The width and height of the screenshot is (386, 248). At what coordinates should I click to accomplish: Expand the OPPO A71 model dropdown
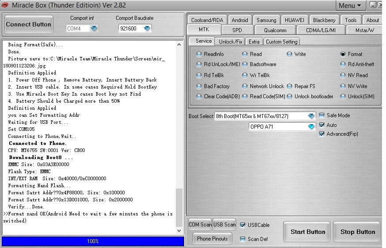pos(311,127)
